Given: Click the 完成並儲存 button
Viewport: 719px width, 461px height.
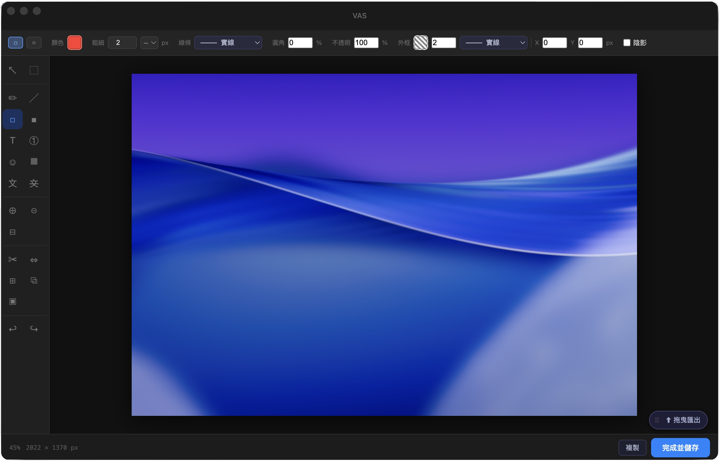Looking at the screenshot, I should click(x=680, y=448).
